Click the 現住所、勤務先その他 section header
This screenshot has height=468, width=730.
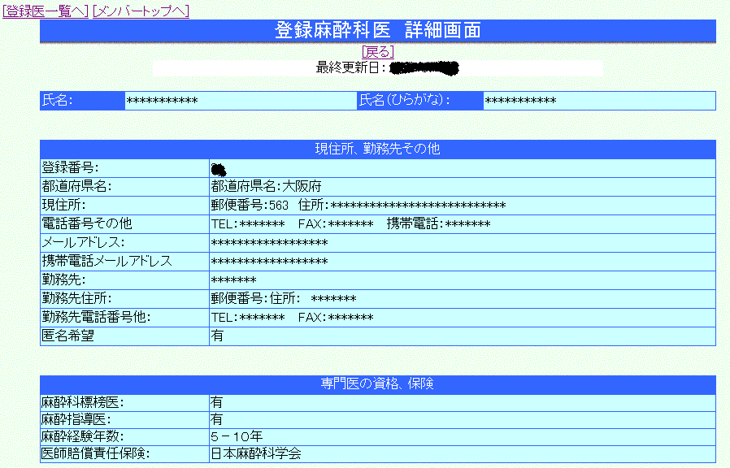click(377, 149)
